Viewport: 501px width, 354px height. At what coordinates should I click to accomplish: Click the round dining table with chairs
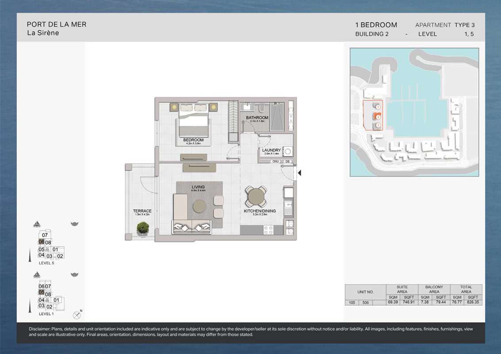coord(256,197)
